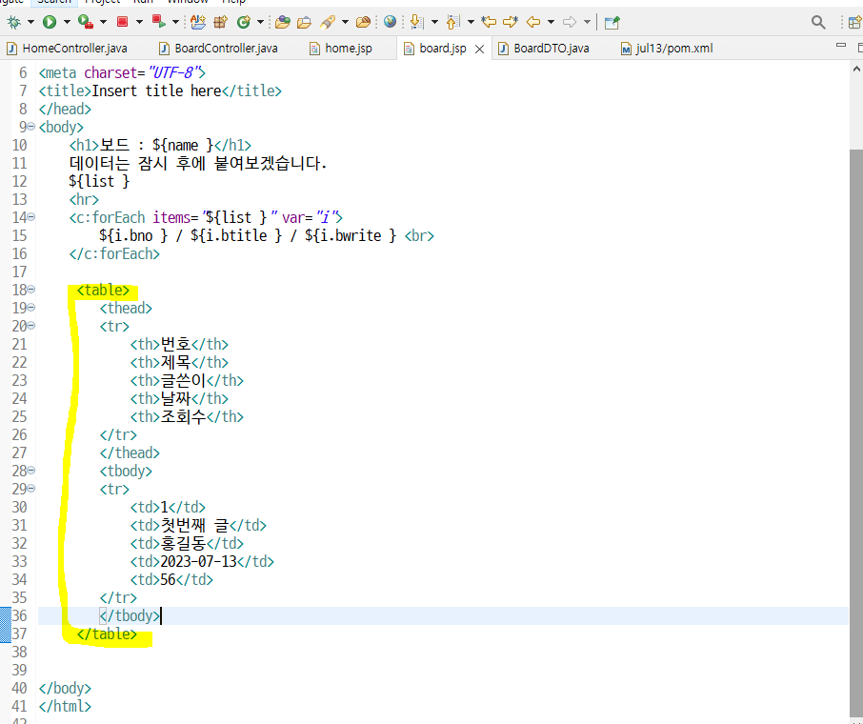This screenshot has height=724, width=863.
Task: Open the Run dropdown arrow
Action: (x=67, y=22)
